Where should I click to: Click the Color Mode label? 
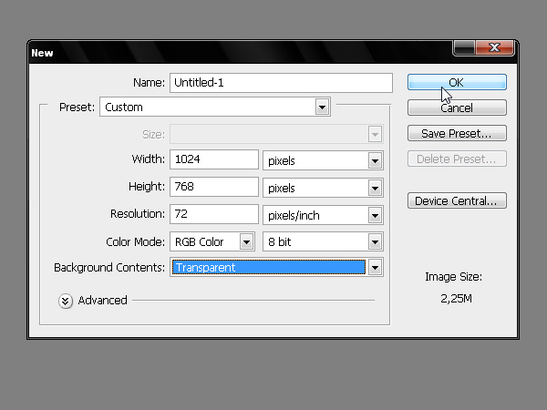point(135,241)
